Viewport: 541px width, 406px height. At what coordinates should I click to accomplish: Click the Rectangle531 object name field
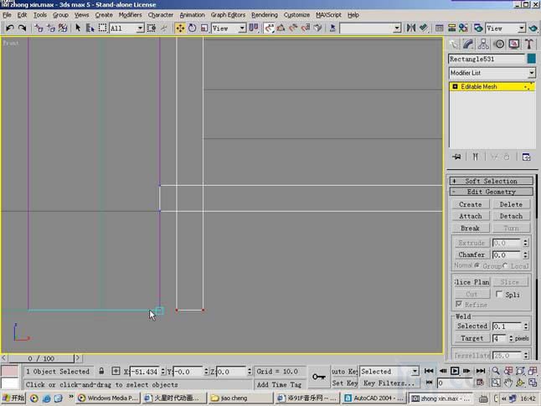(x=487, y=59)
